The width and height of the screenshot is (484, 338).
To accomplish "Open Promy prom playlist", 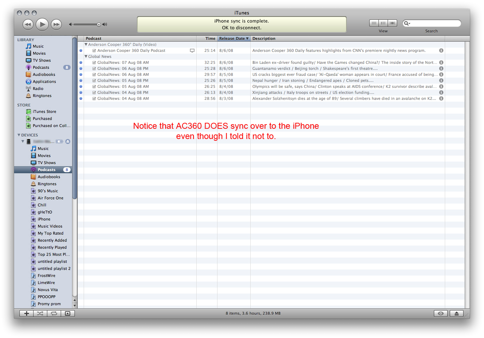I will click(49, 304).
